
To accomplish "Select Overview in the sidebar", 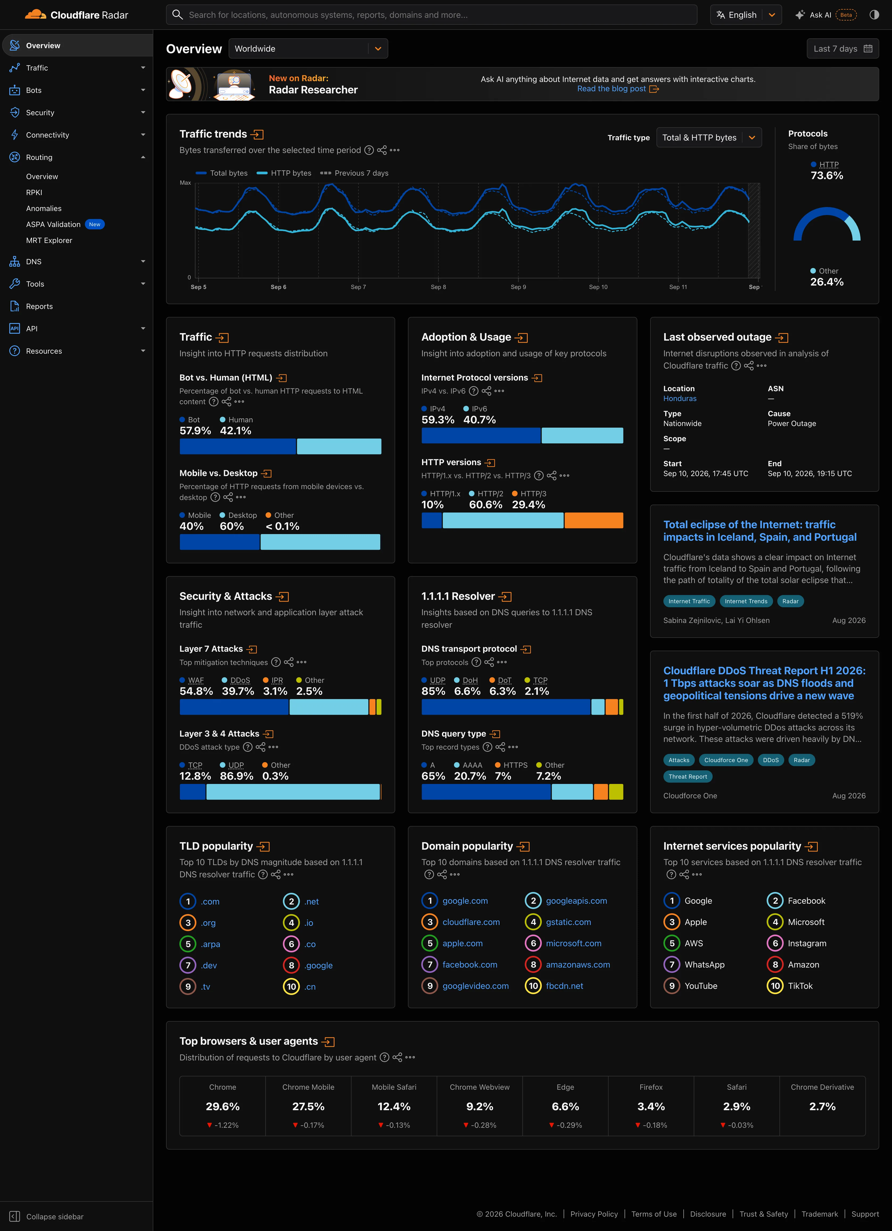I will [x=77, y=46].
